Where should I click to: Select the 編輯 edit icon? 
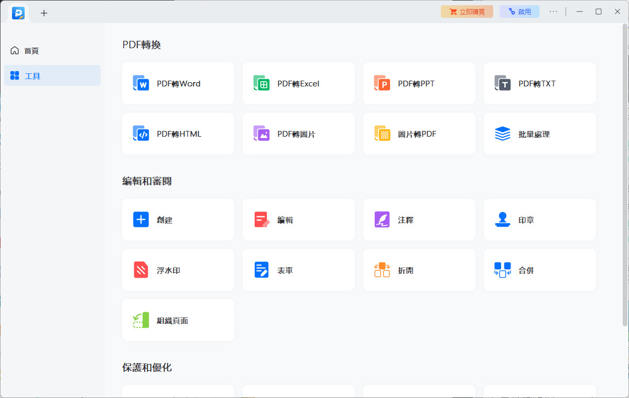[262, 219]
